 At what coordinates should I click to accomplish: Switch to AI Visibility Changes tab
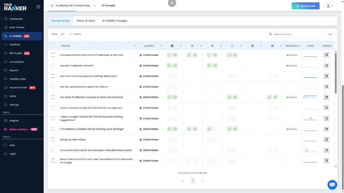(x=115, y=21)
